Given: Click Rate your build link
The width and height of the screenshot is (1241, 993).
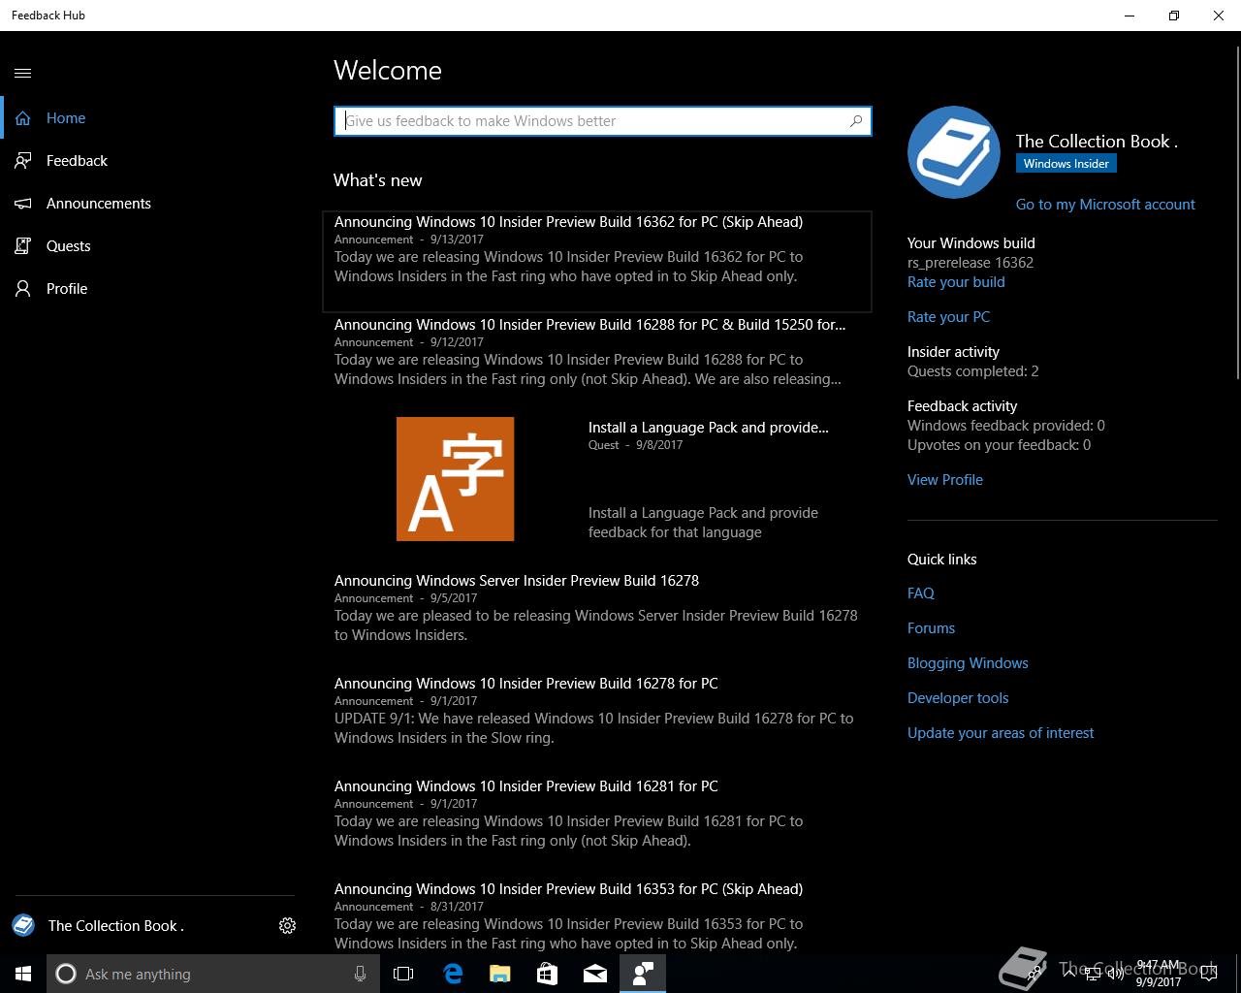Looking at the screenshot, I should tap(956, 282).
